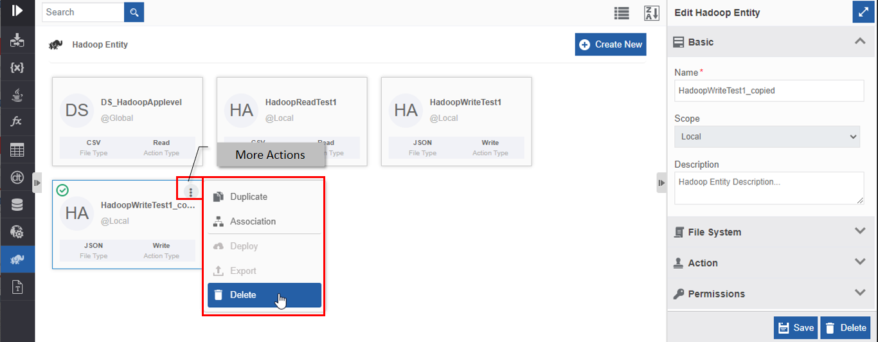Image resolution: width=878 pixels, height=342 pixels.
Task: Choose Export from context menu
Action: pos(264,271)
